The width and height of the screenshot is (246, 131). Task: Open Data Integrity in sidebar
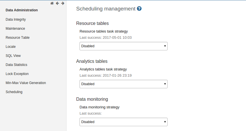[16, 20]
